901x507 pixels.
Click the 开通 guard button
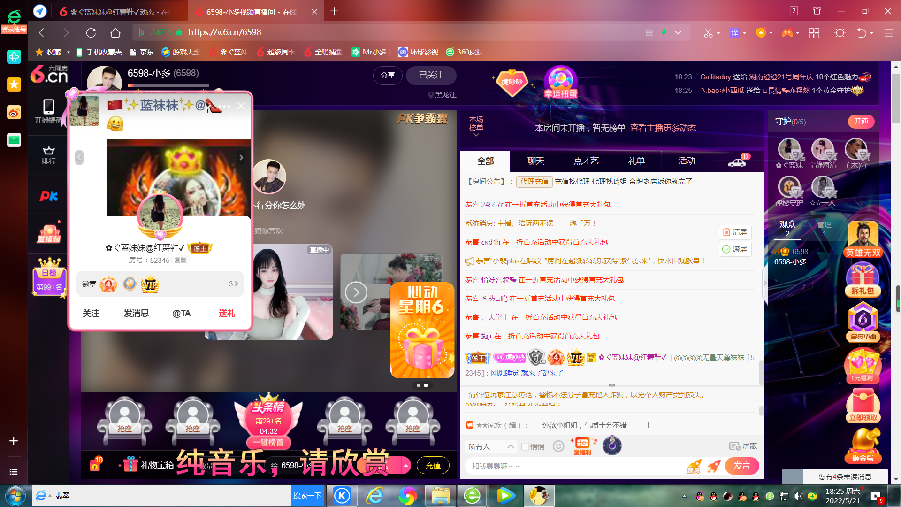coord(861,122)
